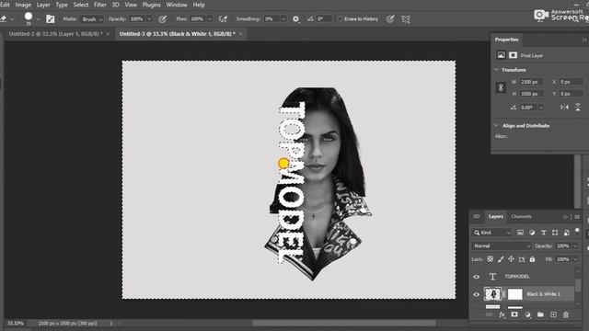Viewport: 589px width, 331px height.
Task: Select Black & White 1 layer mask thumbnail
Action: [515, 294]
